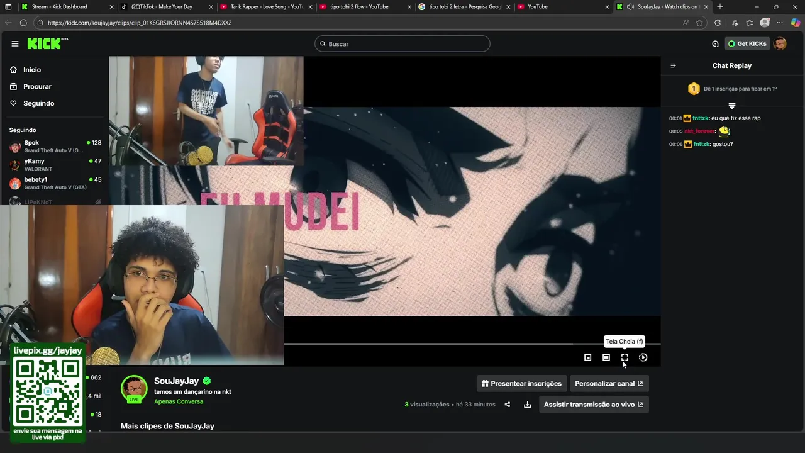
Task: Toggle picture-in-picture mini player
Action: [588, 357]
